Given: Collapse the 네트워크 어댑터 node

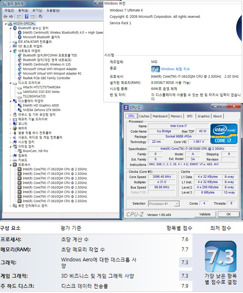Looking at the screenshot, I should click(11, 51).
